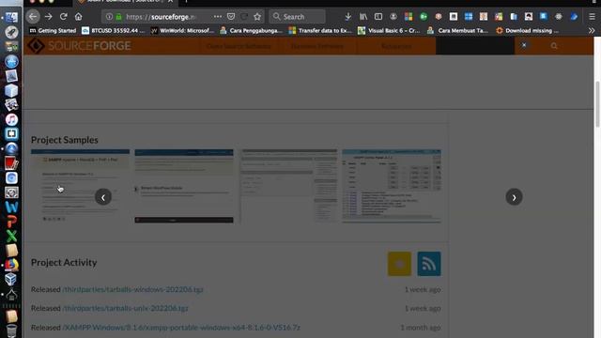Go back to the previous page
The image size is (601, 338).
point(33,17)
